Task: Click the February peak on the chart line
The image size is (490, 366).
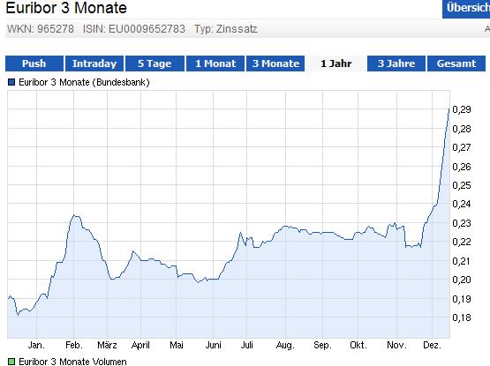Action: pyautogui.click(x=74, y=215)
